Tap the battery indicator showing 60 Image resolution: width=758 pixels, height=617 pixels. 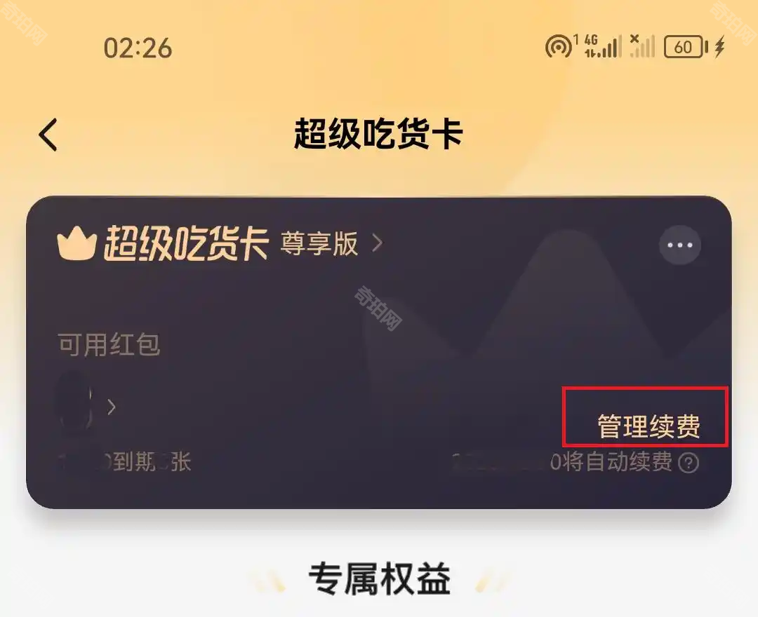pos(686,47)
